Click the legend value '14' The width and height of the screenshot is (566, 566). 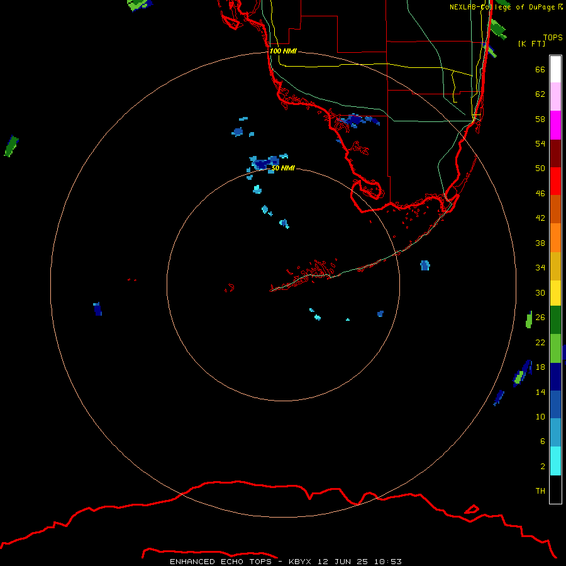(x=540, y=392)
